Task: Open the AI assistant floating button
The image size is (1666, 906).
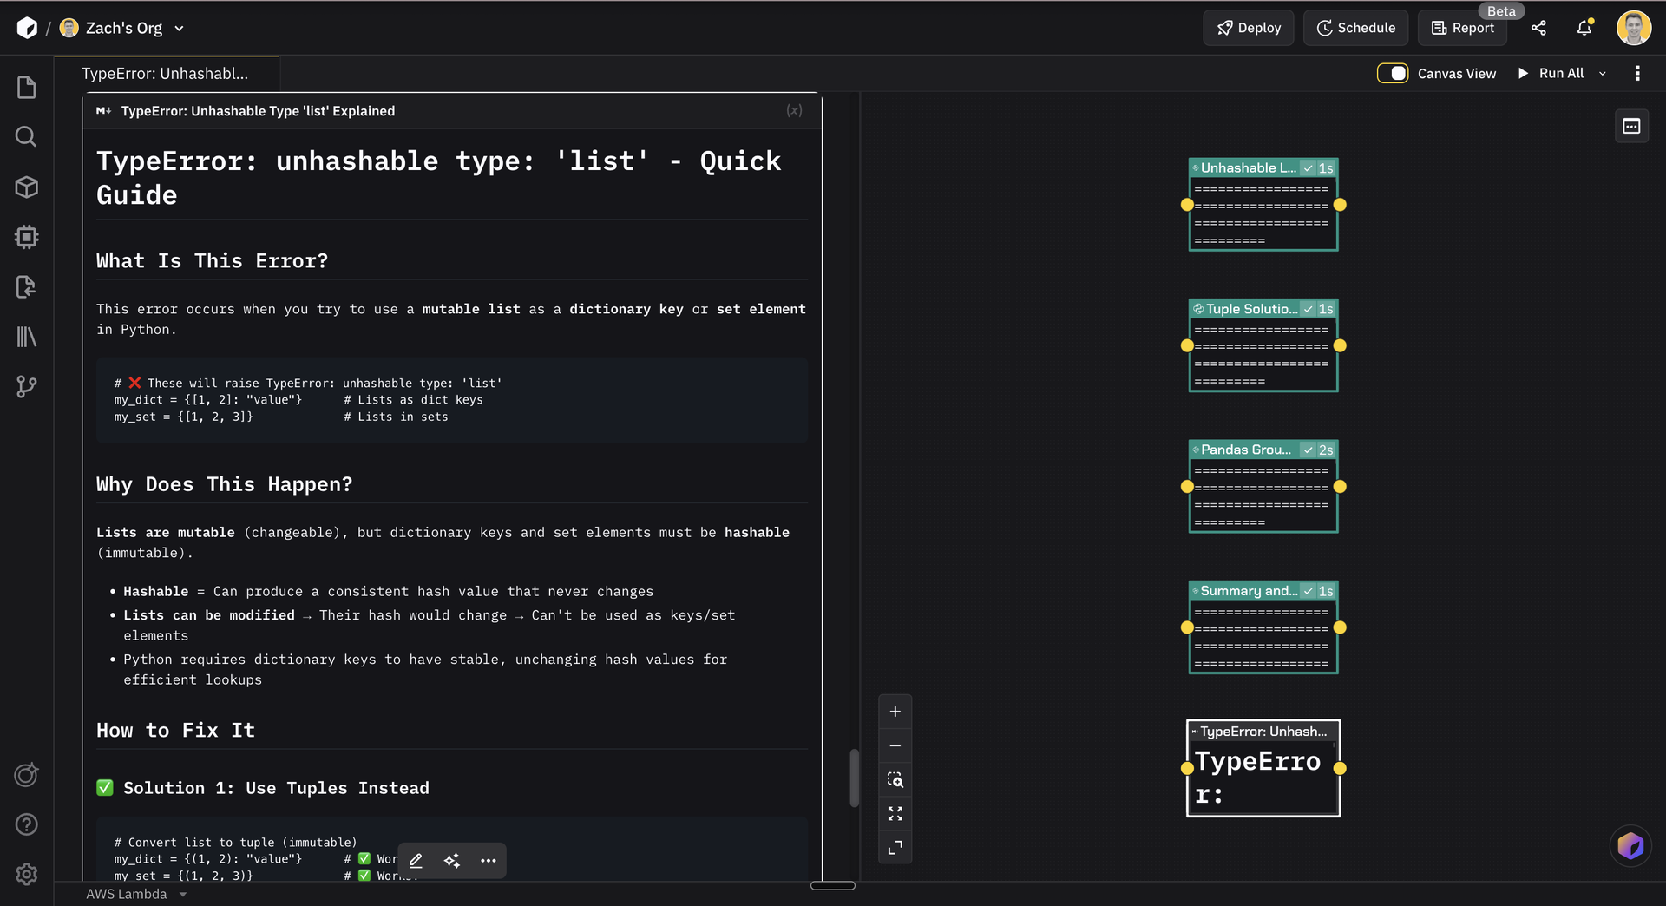Action: (x=1630, y=845)
